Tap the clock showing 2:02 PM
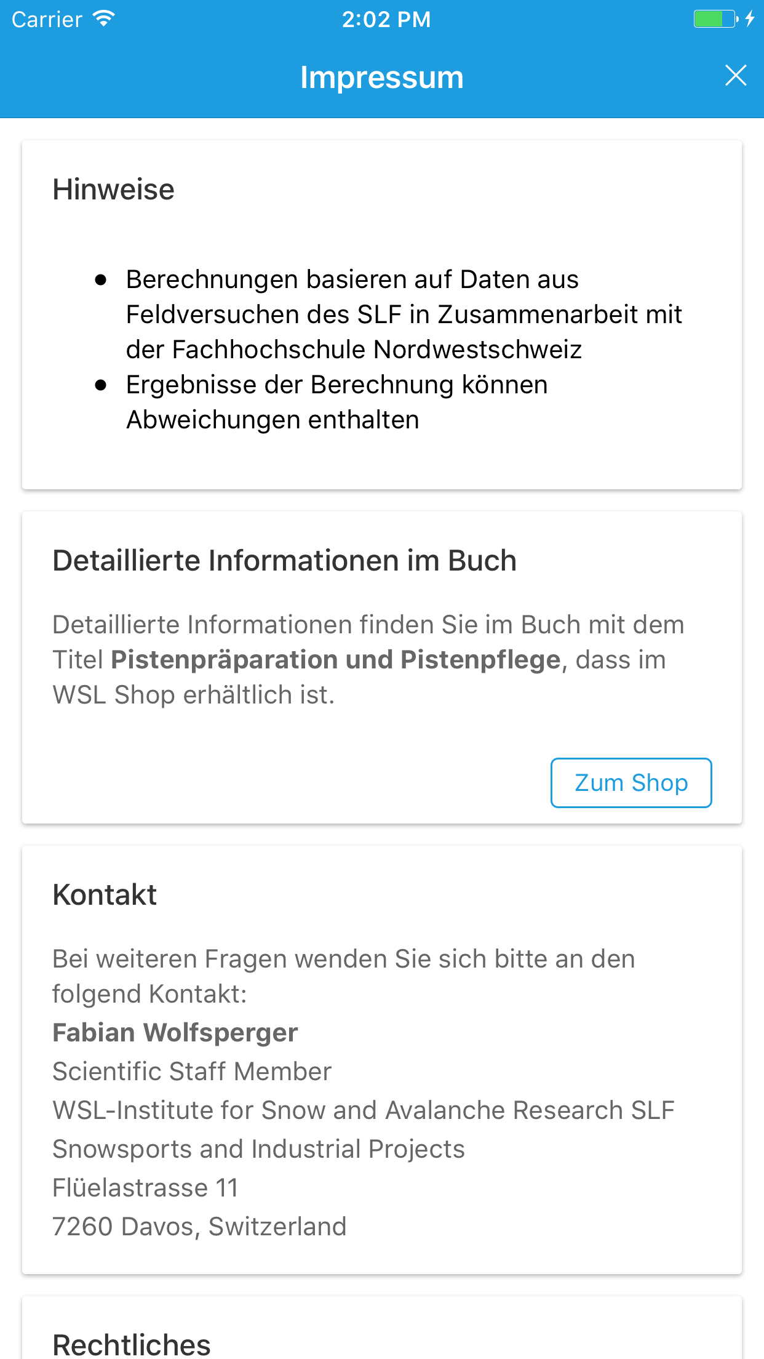 coord(386,20)
